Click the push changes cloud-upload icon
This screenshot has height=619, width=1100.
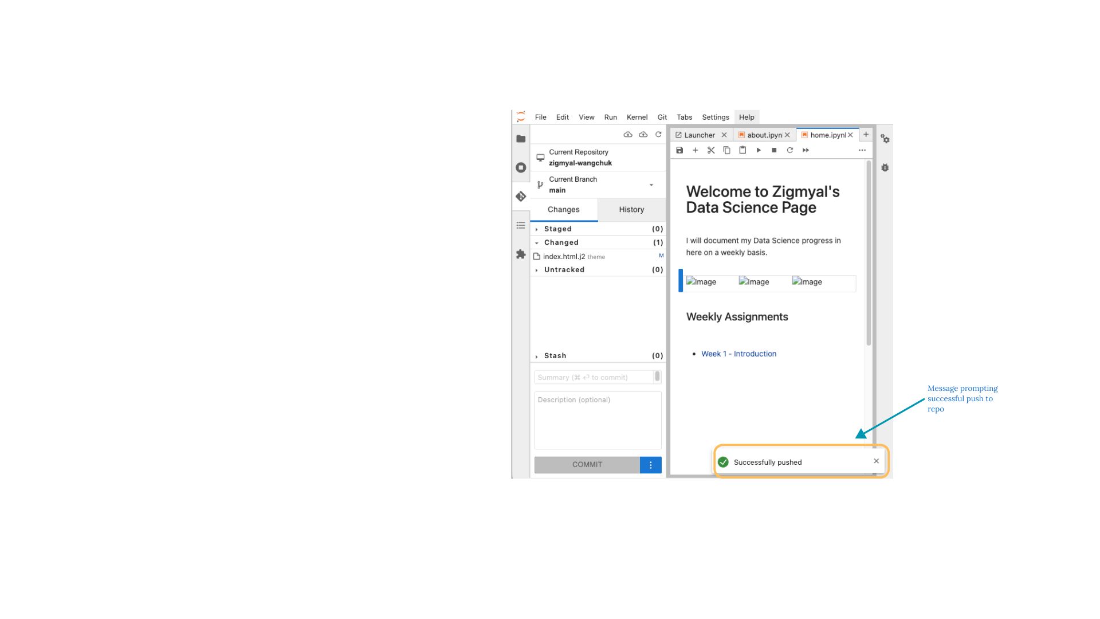coord(643,135)
